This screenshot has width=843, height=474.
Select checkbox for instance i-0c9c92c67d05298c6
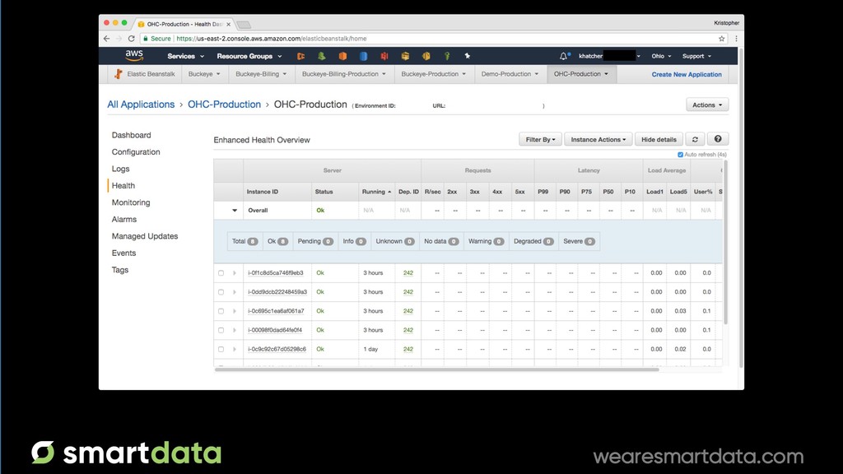tap(221, 349)
